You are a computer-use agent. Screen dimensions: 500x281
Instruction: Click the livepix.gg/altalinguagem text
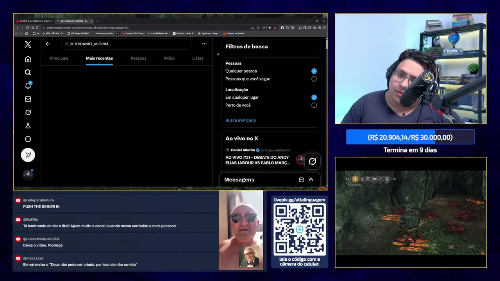pos(300,200)
